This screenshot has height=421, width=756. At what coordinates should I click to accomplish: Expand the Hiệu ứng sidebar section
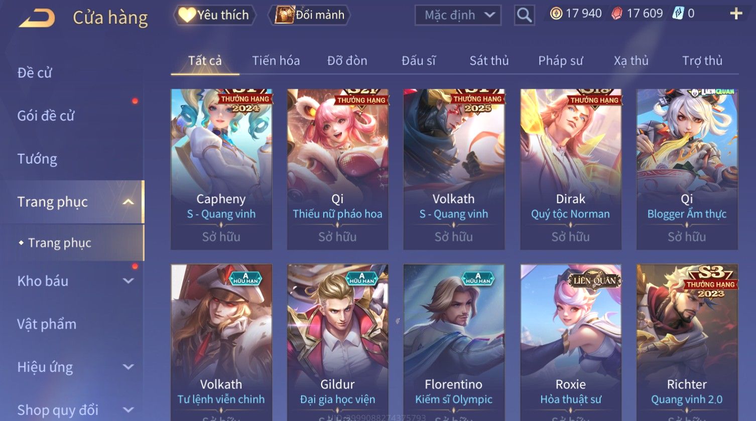pyautogui.click(x=129, y=367)
